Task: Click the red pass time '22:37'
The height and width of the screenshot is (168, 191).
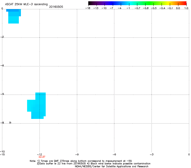Action: (42, 157)
